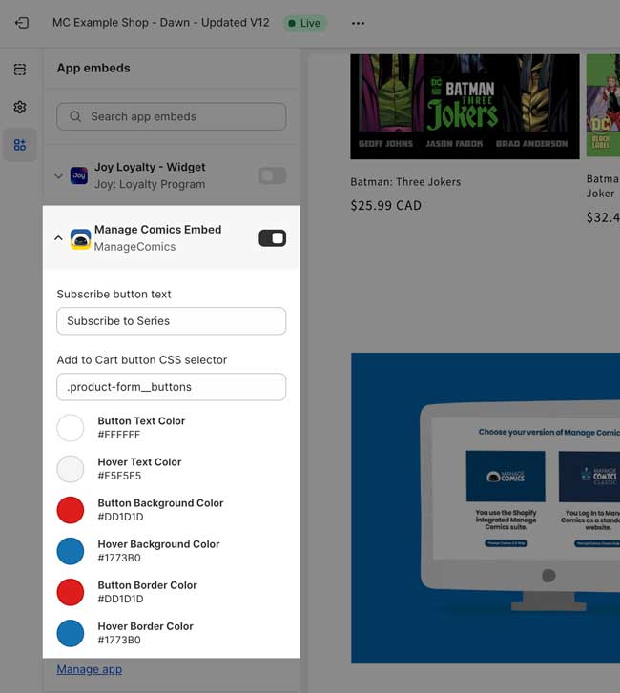Image resolution: width=620 pixels, height=693 pixels.
Task: Click the App embeds heading
Action: (x=93, y=68)
